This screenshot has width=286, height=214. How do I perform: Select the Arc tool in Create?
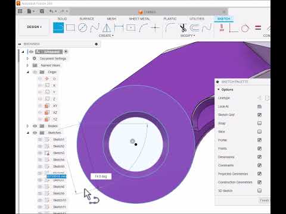pyautogui.click(x=143, y=28)
